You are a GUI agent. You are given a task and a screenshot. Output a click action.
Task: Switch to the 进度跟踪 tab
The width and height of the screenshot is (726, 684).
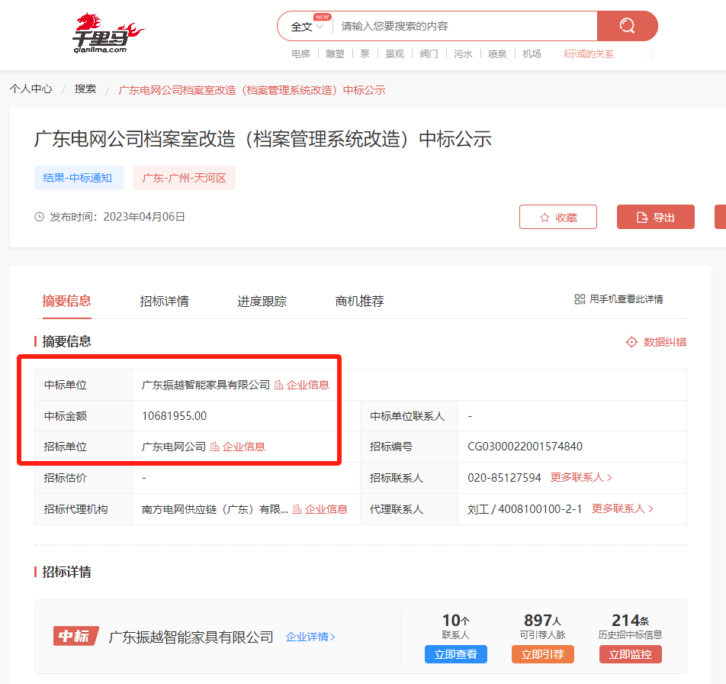[262, 302]
